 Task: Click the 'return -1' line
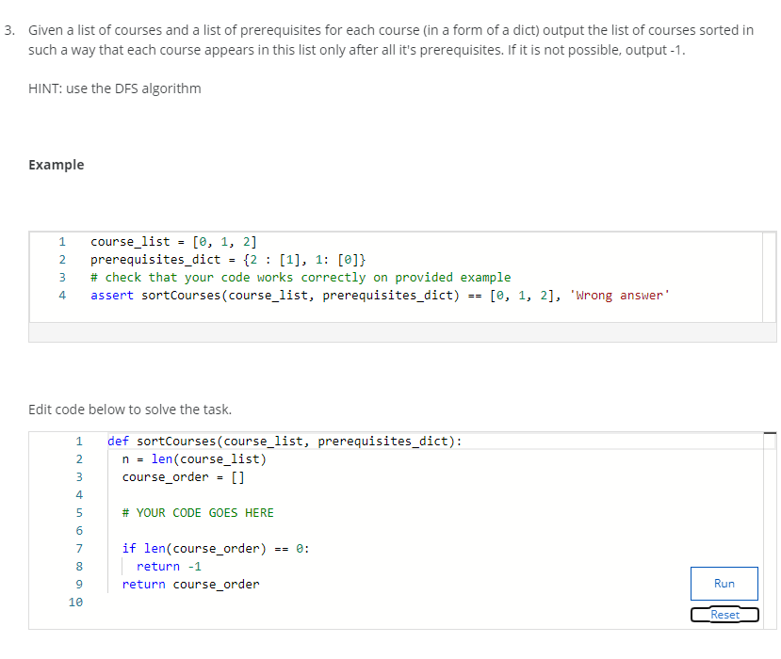[x=169, y=567]
